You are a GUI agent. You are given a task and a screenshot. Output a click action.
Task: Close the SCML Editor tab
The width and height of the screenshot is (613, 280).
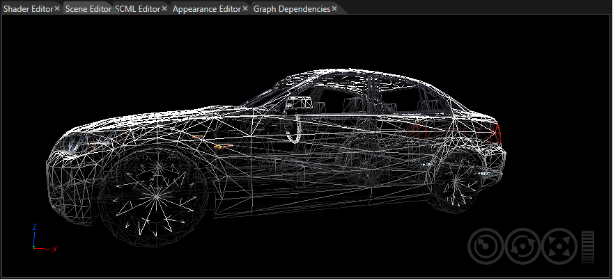point(164,8)
